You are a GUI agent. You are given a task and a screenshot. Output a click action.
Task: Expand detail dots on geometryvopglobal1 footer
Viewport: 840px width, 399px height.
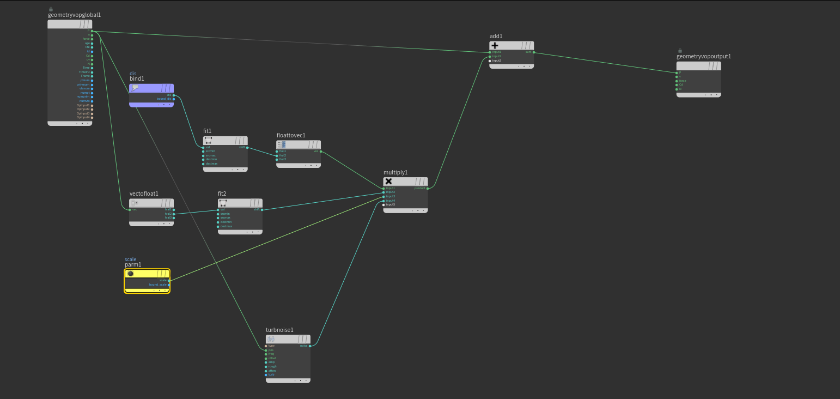point(82,123)
